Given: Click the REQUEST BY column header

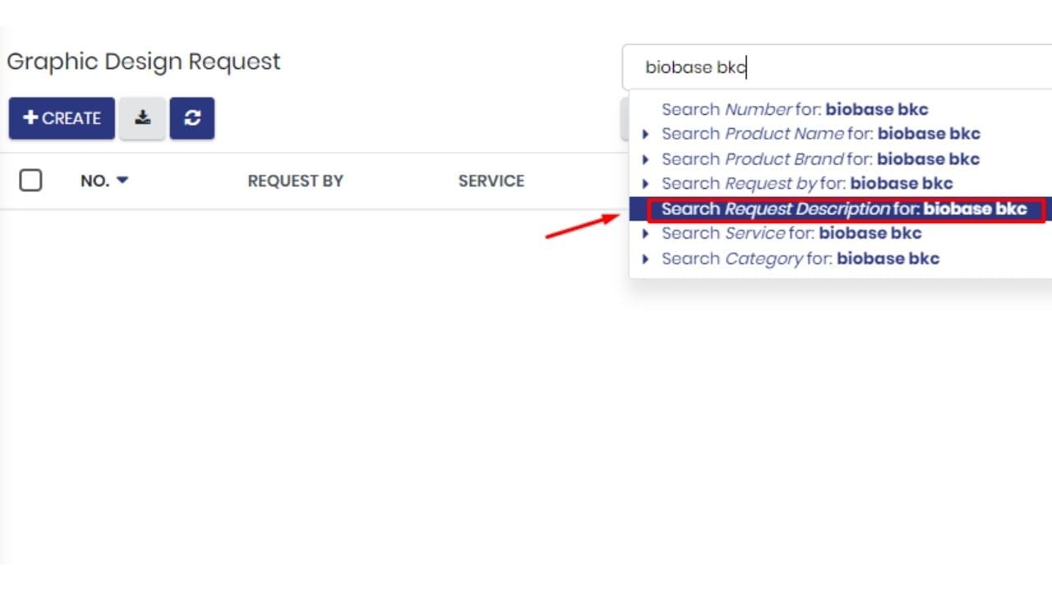Looking at the screenshot, I should (295, 181).
